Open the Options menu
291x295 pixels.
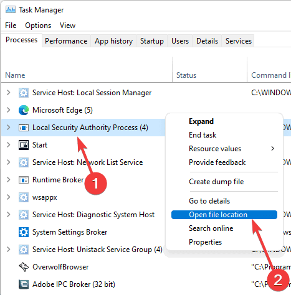(x=38, y=26)
